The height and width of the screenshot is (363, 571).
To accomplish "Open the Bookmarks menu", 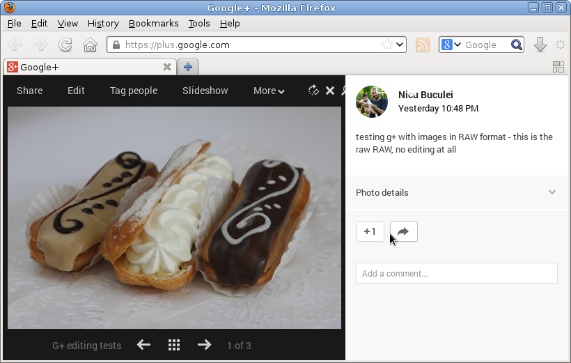I will pyautogui.click(x=153, y=23).
